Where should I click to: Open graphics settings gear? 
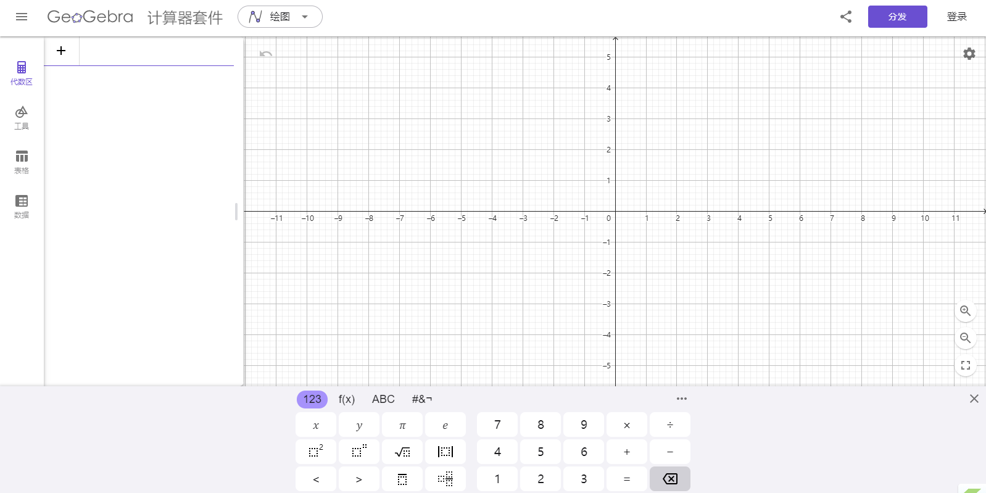(x=969, y=54)
